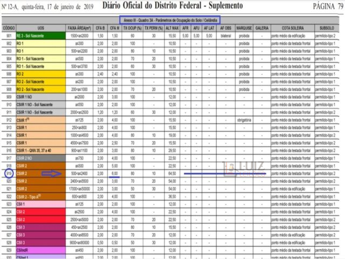
Task: Click the 'CSIIR 1 NO' cell in row 909
Action: click(41, 97)
